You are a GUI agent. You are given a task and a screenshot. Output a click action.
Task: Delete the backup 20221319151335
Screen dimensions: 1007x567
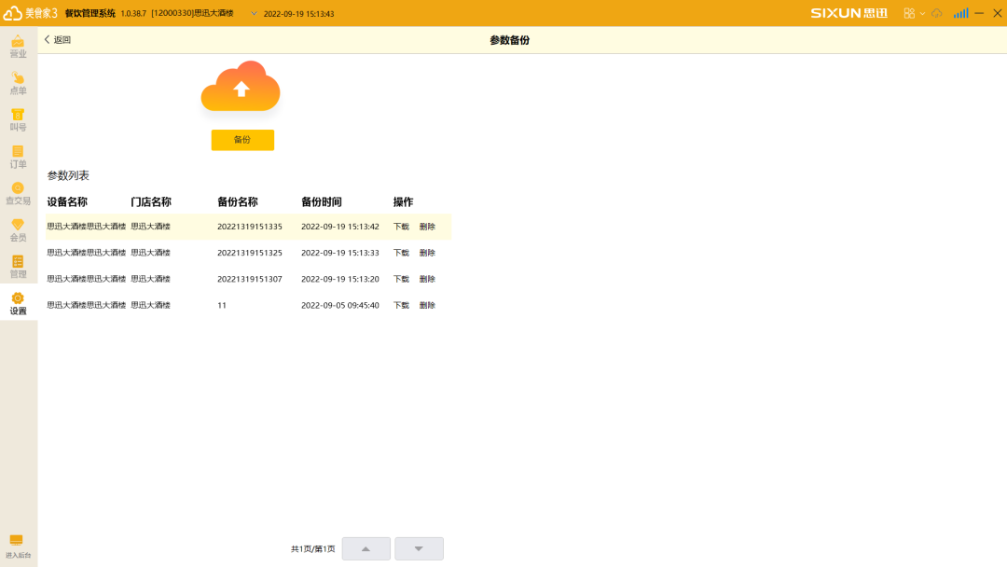426,226
